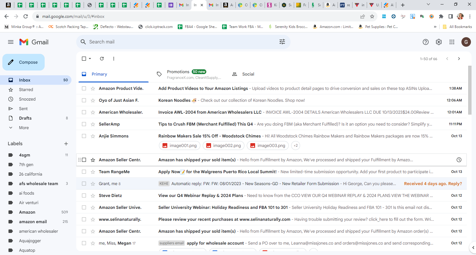The height and width of the screenshot is (255, 476).
Task: Switch to the Primary tab
Action: click(113, 74)
